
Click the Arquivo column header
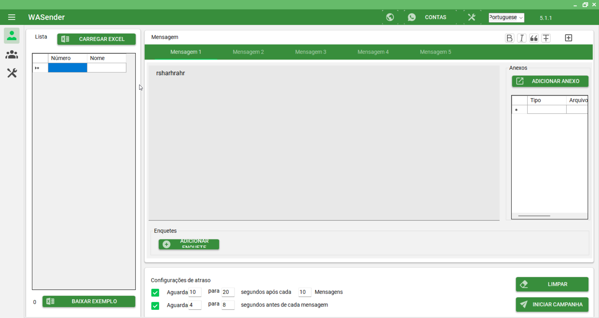coord(577,100)
